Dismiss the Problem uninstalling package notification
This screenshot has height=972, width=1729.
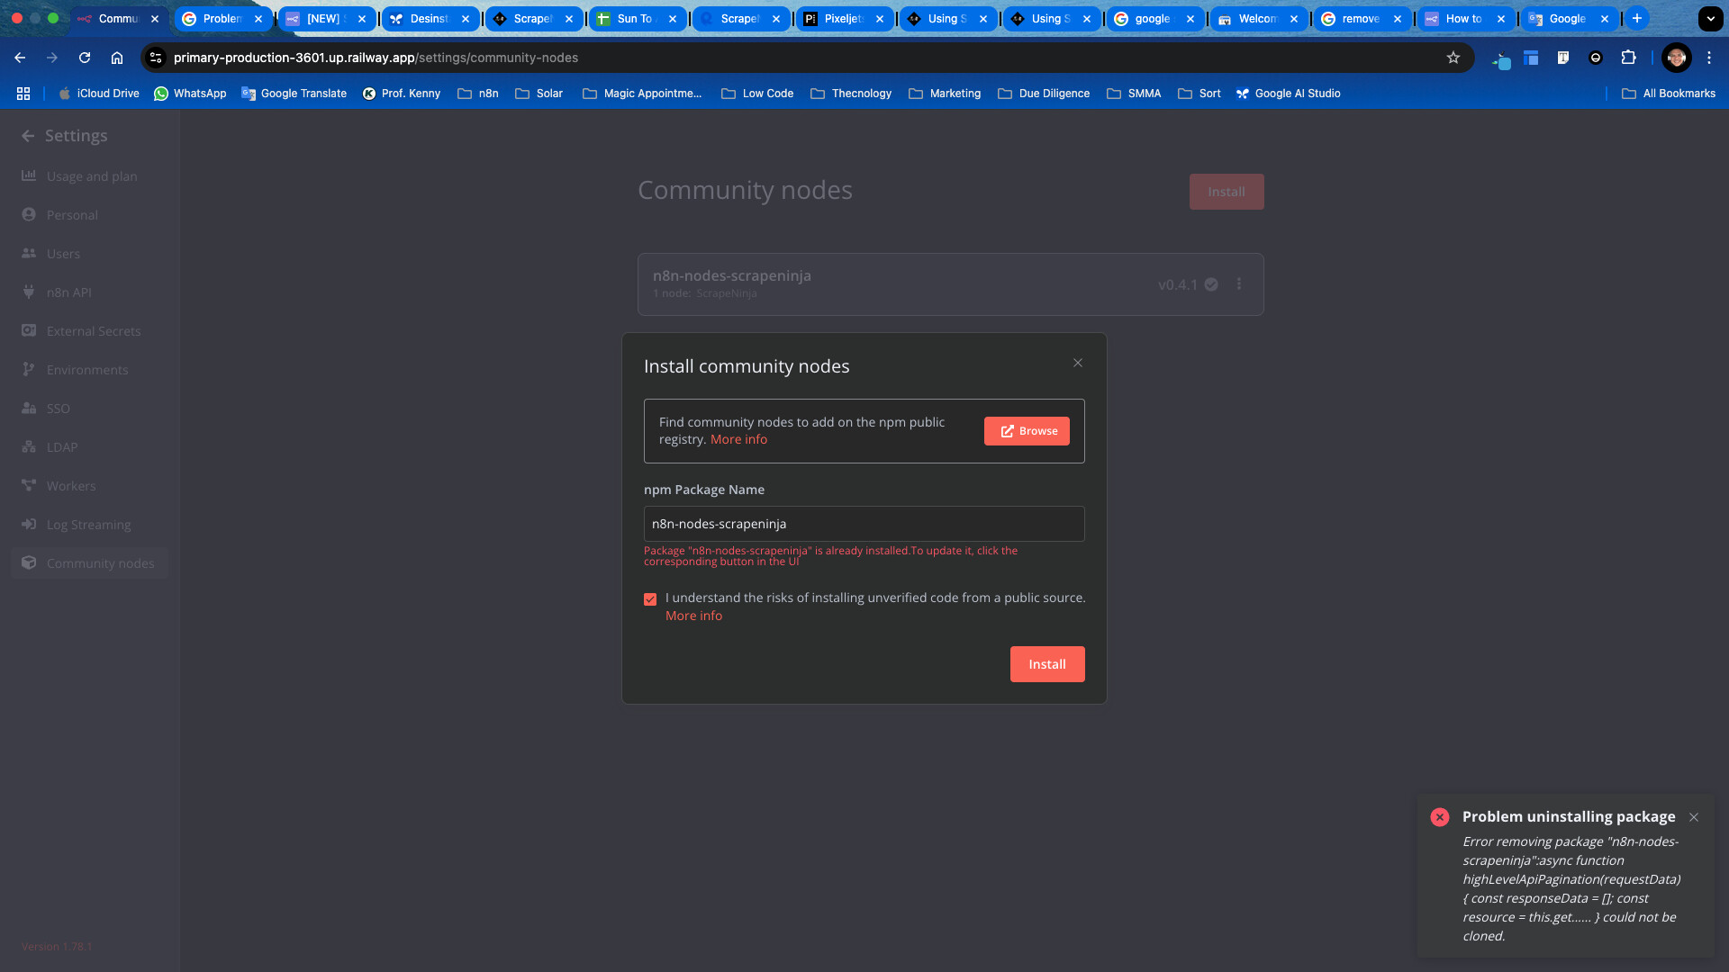tap(1694, 817)
